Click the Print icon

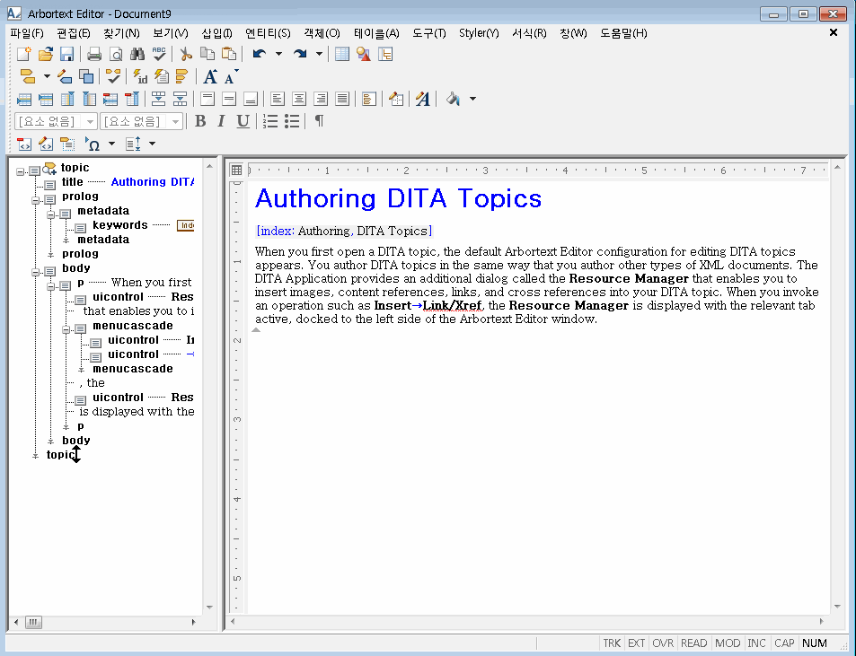(x=94, y=54)
